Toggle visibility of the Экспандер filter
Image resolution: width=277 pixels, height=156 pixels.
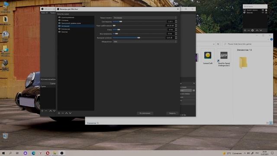59,26
